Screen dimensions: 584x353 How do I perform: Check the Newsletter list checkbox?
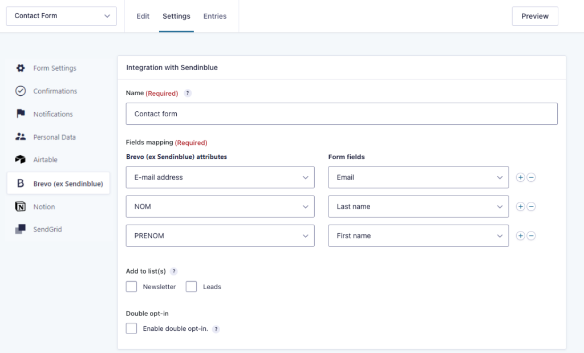tap(132, 286)
